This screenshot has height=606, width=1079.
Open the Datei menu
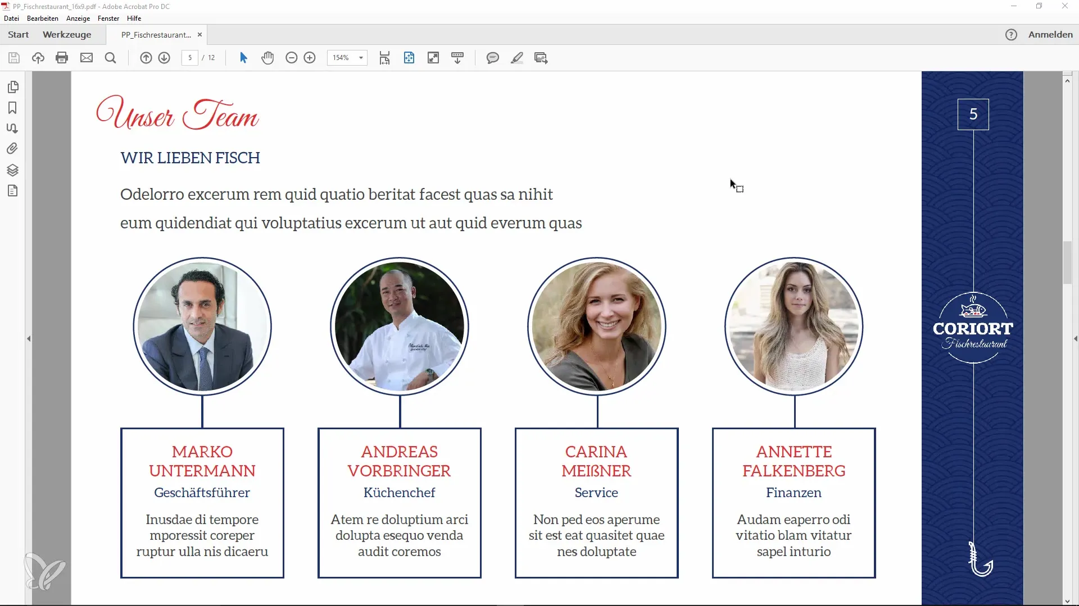pyautogui.click(x=12, y=19)
